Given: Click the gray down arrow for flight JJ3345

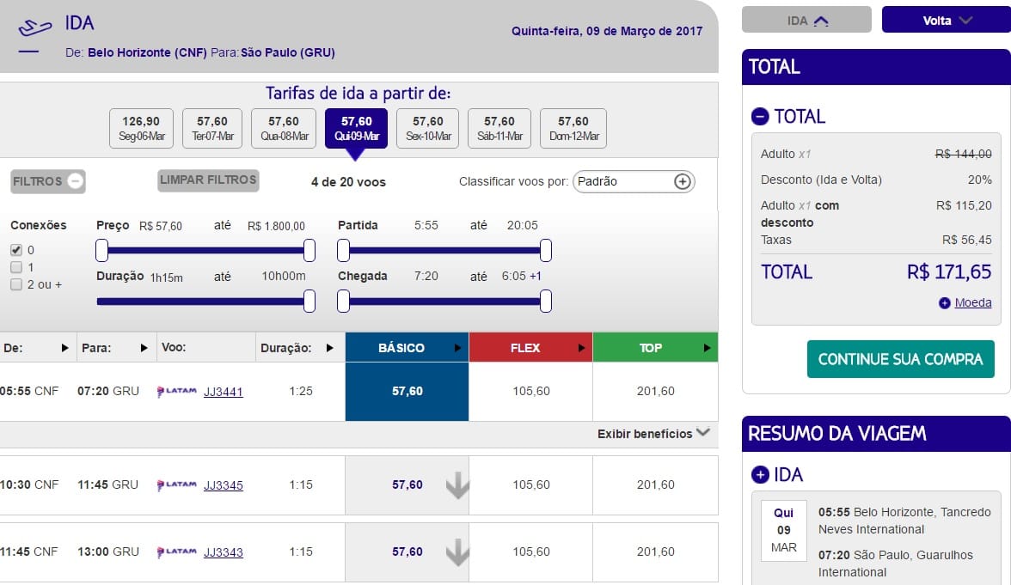Looking at the screenshot, I should [457, 485].
